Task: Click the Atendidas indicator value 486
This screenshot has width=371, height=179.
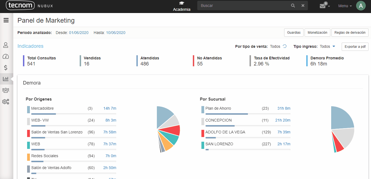Action: (144, 64)
